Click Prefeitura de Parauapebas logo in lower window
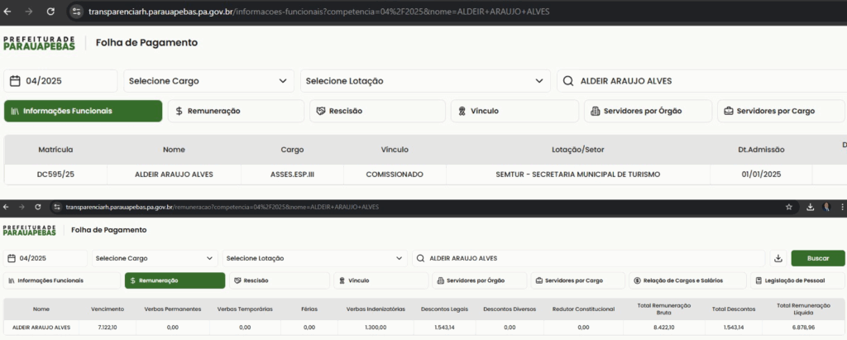The image size is (847, 340). click(x=29, y=230)
